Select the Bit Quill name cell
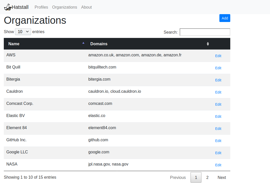 (x=45, y=68)
